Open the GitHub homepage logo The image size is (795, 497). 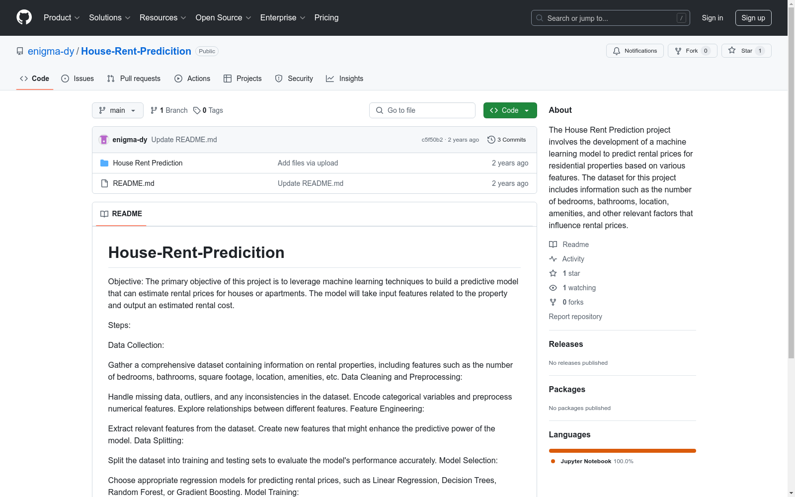click(24, 17)
